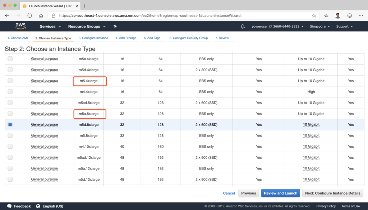Click the site lock security icon

coord(54,16)
